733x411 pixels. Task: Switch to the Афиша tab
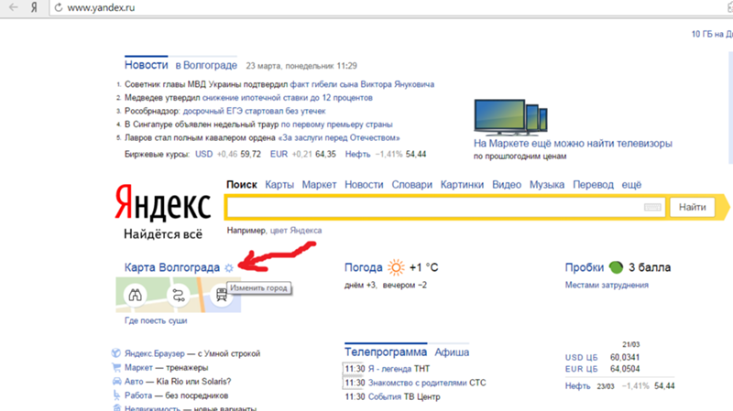tap(452, 352)
